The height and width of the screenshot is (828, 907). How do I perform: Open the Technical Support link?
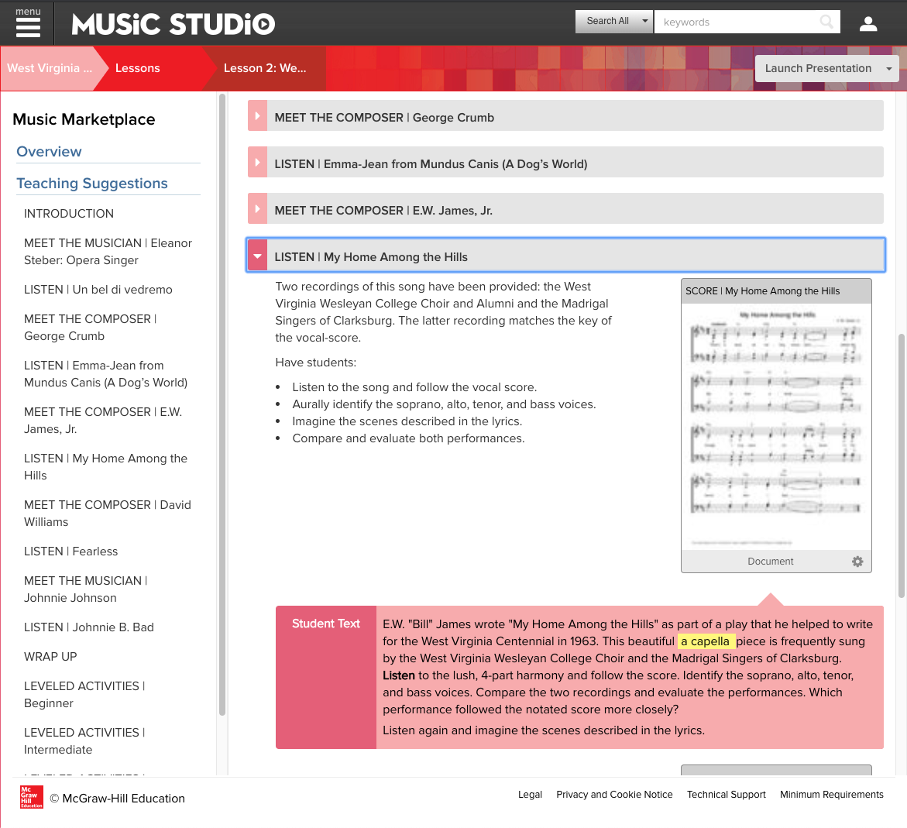(726, 795)
